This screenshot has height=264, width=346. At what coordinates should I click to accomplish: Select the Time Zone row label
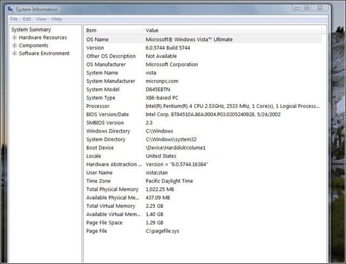pos(98,181)
